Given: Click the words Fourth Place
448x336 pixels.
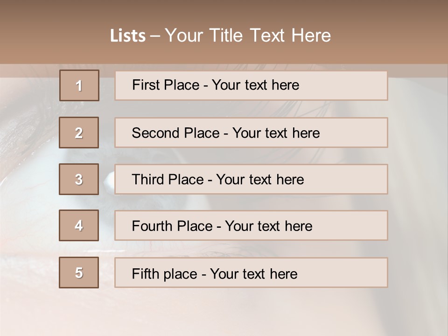Looking at the screenshot, I should [172, 226].
